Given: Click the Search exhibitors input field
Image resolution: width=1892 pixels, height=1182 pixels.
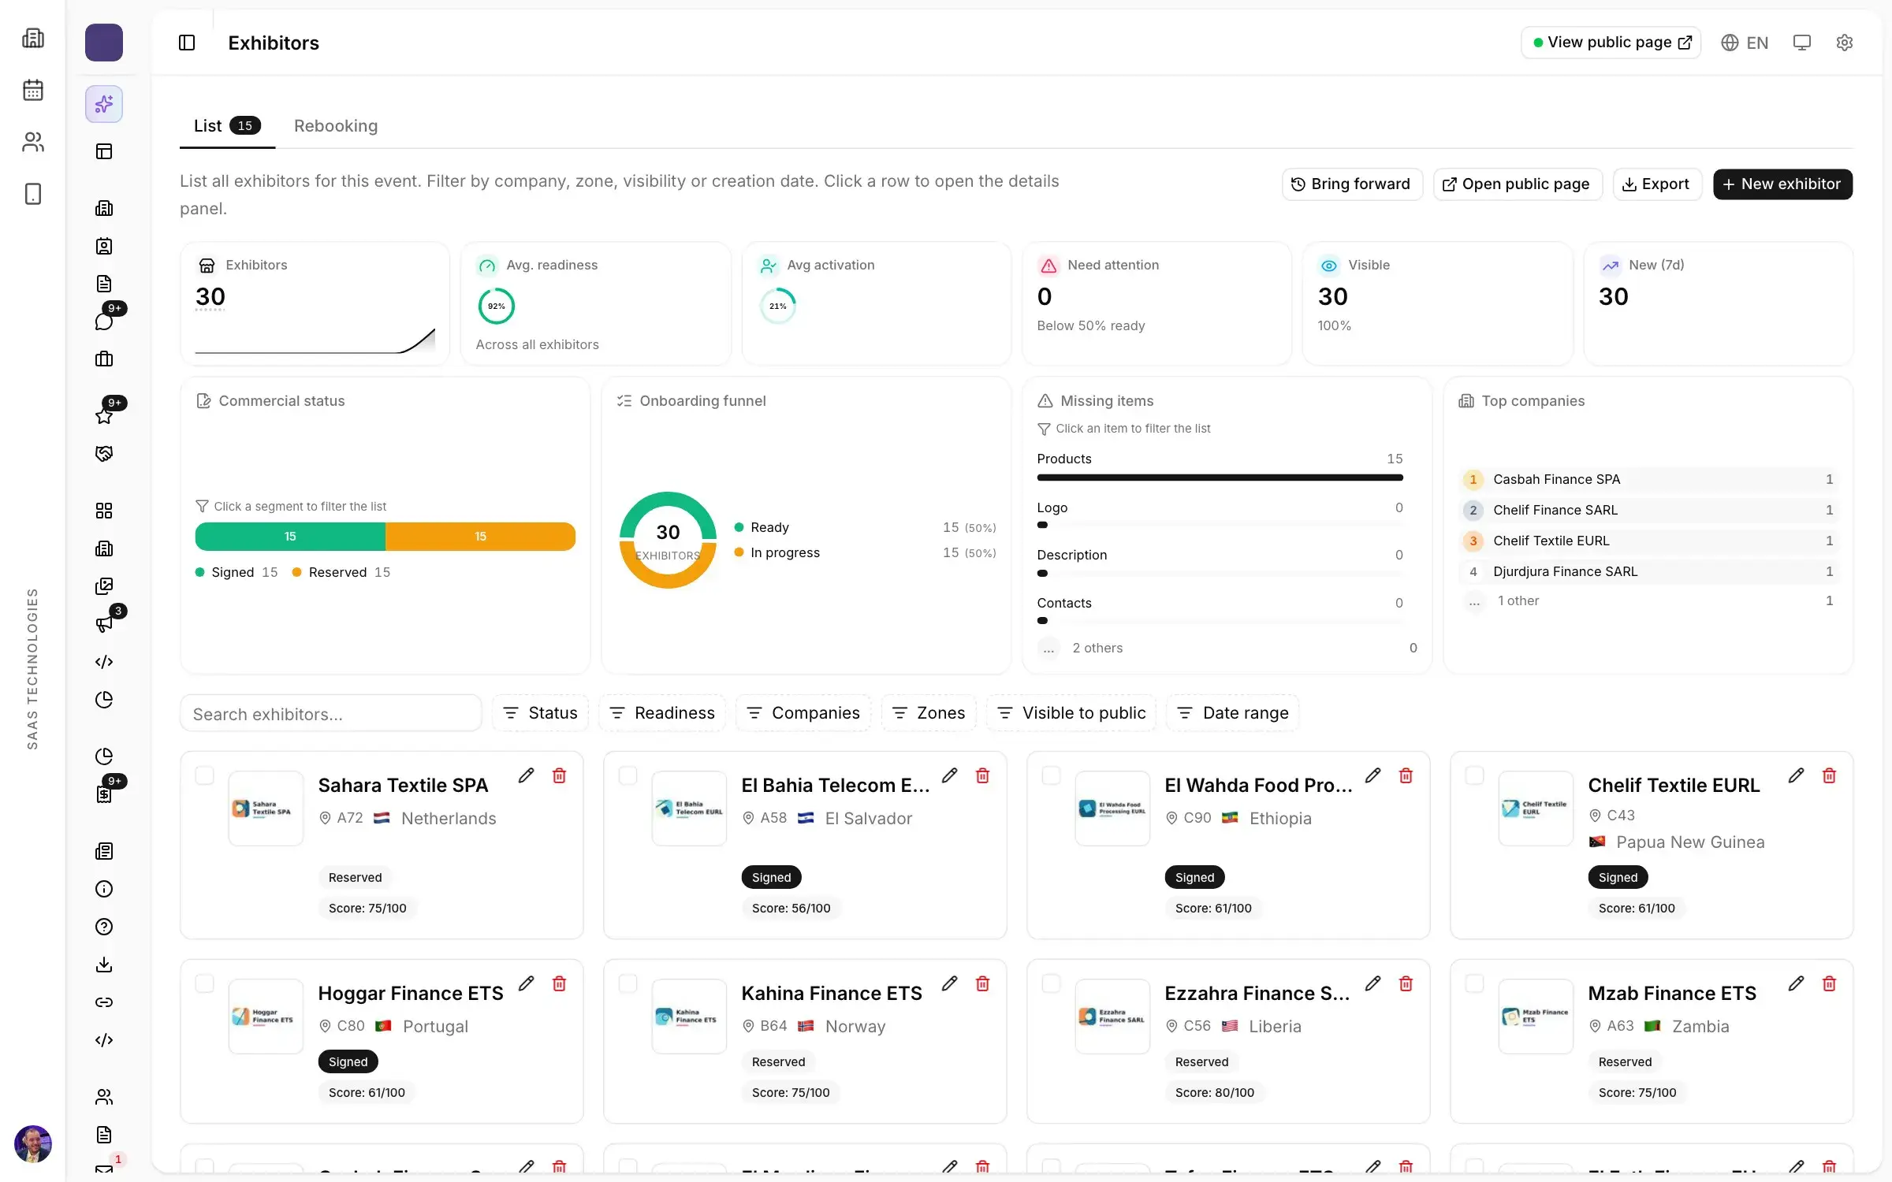Looking at the screenshot, I should [330, 714].
